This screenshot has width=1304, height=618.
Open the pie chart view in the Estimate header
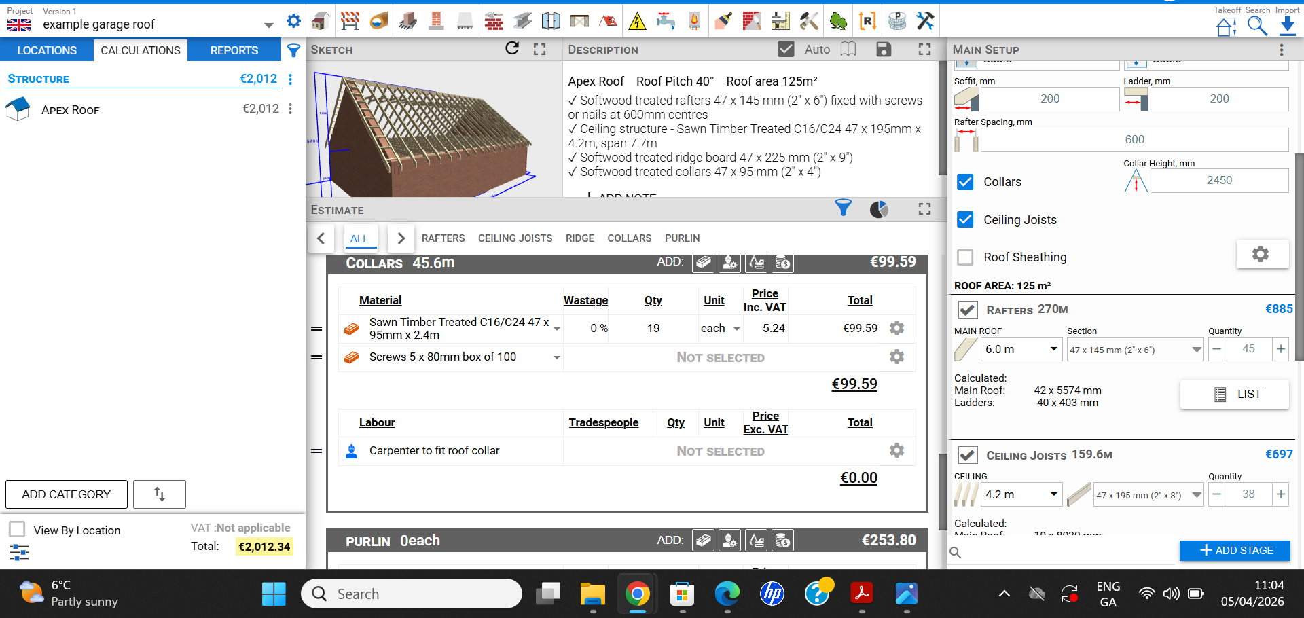coord(880,209)
